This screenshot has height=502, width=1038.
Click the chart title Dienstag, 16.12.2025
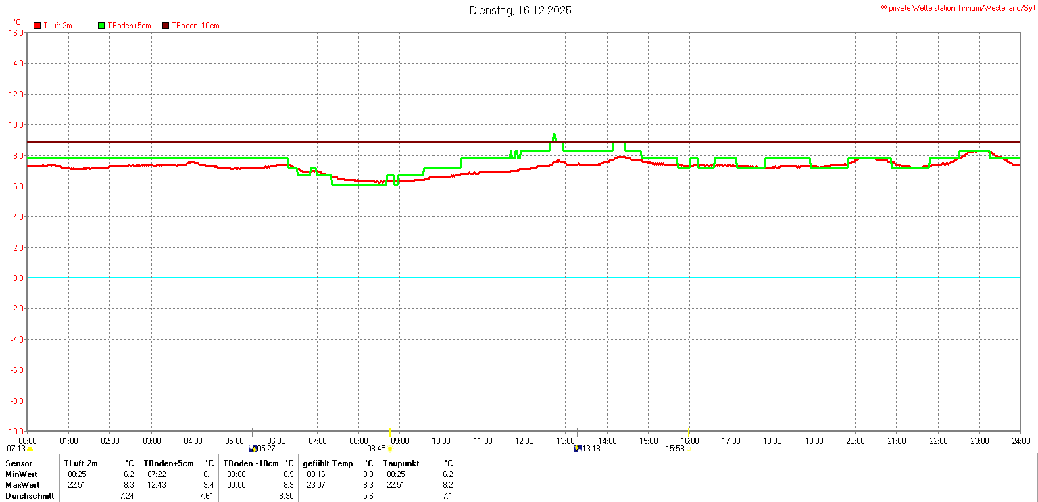point(520,10)
